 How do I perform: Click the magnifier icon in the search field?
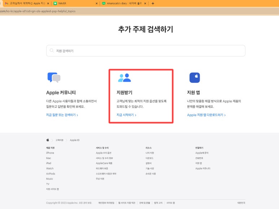pyautogui.click(x=52, y=50)
